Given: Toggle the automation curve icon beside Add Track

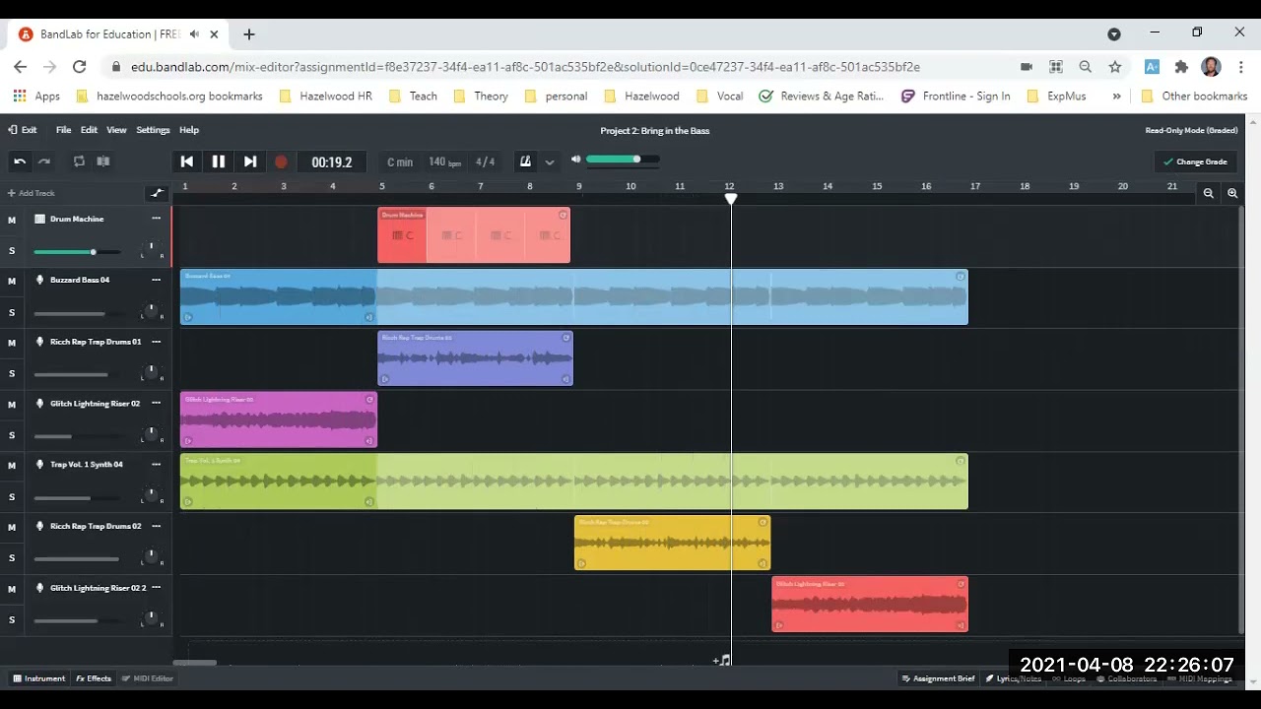Looking at the screenshot, I should (157, 193).
